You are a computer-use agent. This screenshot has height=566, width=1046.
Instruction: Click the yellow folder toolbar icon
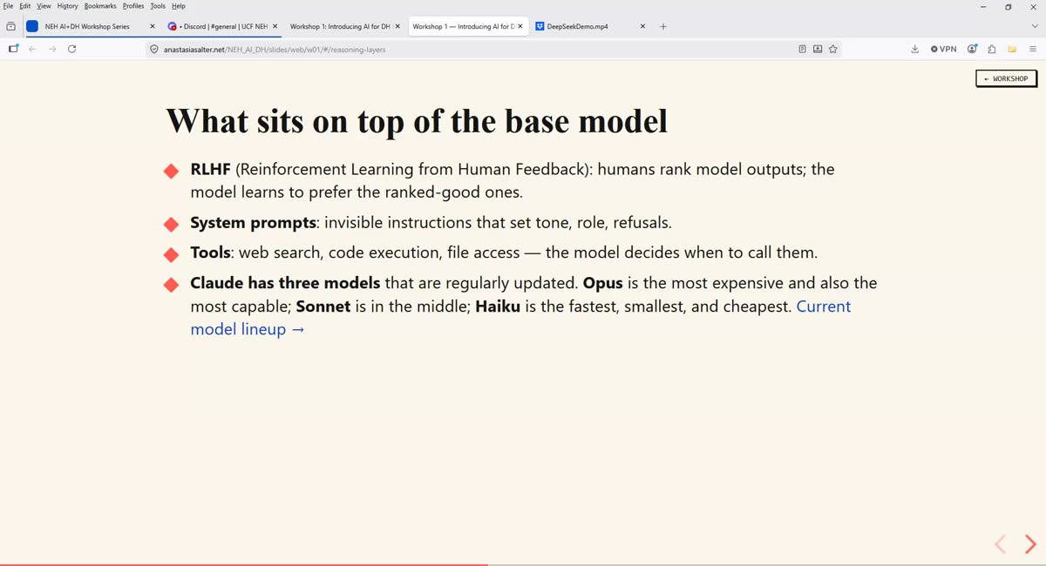(1012, 49)
